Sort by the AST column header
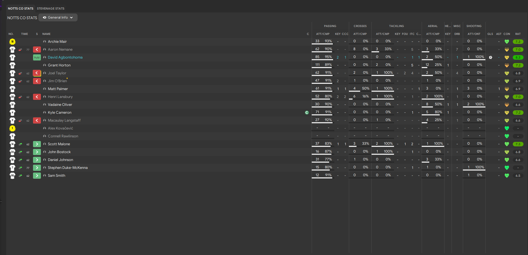Image resolution: width=528 pixels, height=255 pixels. [x=499, y=34]
